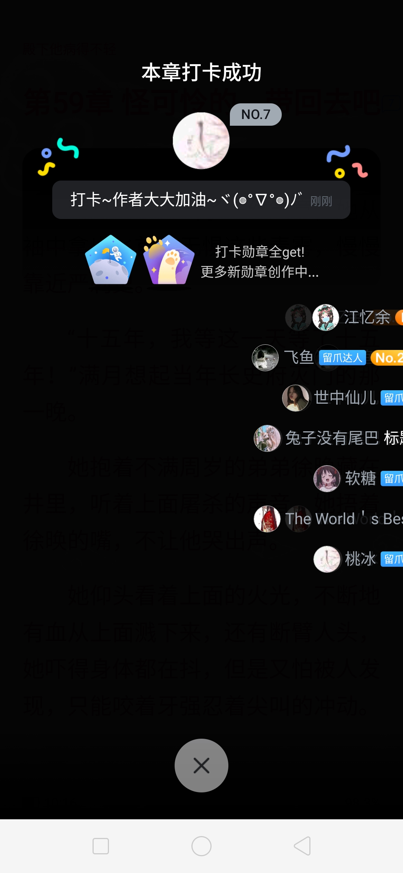Tap the 留爪 tag beside 桃冰
Image resolution: width=403 pixels, height=873 pixels.
coord(392,559)
